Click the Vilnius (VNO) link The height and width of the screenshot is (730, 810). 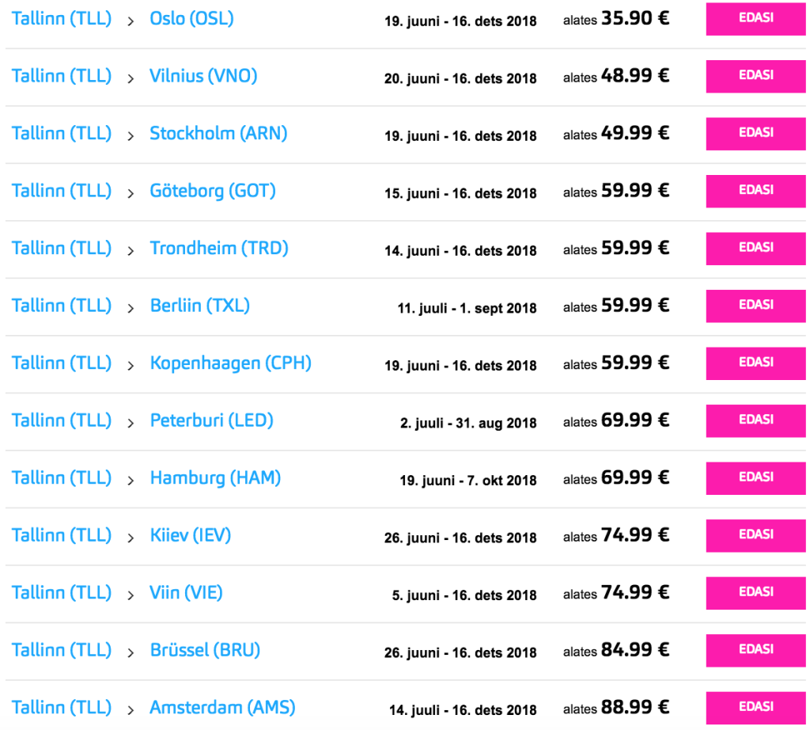(203, 76)
